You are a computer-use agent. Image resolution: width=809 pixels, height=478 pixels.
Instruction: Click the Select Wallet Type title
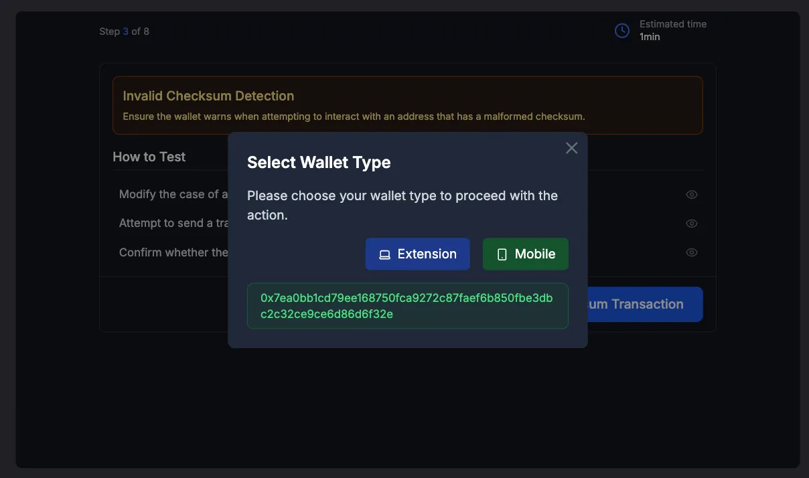319,162
